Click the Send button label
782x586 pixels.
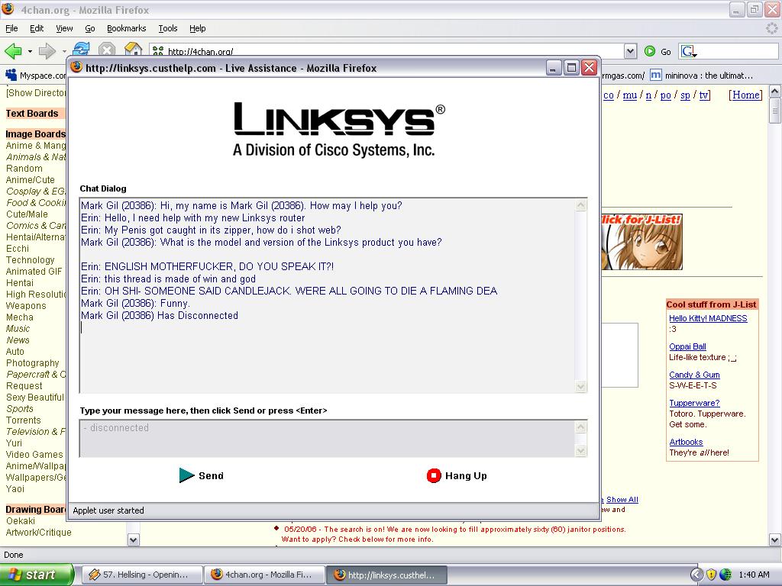[211, 476]
